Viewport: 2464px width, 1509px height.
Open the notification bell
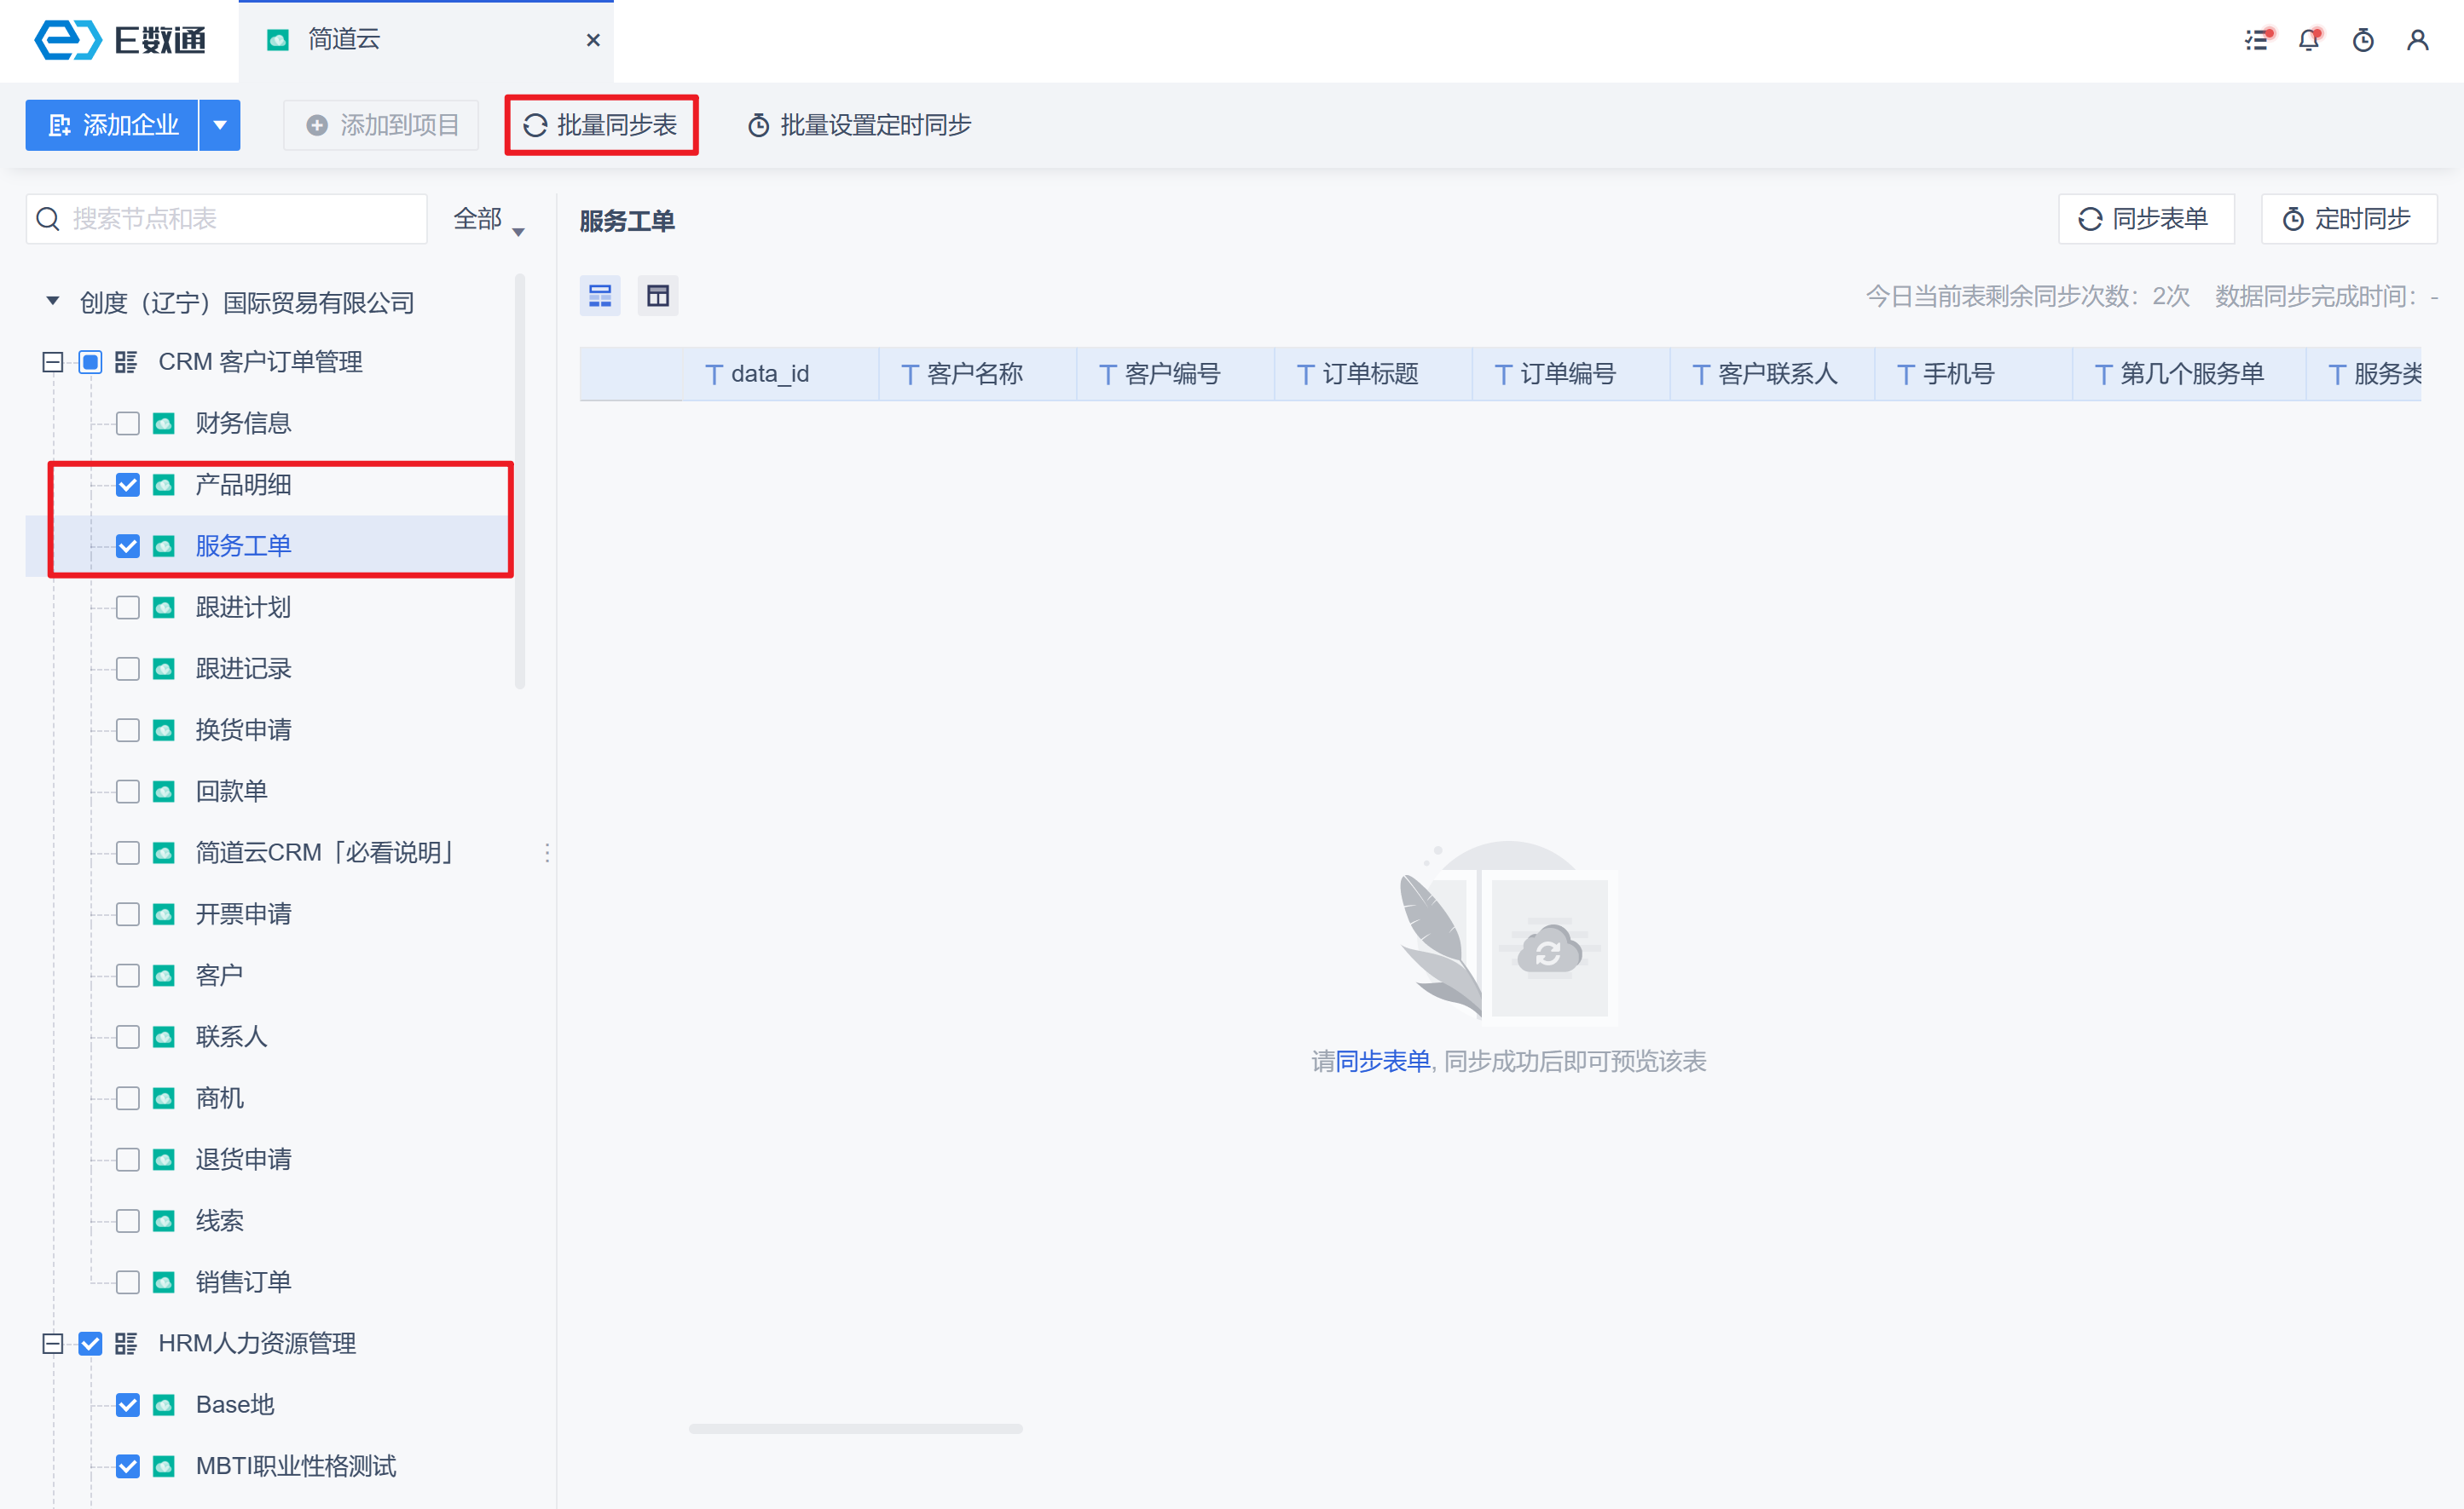click(2309, 40)
